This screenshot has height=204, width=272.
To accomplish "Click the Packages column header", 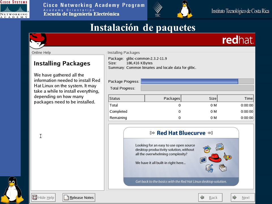I will [163, 98].
